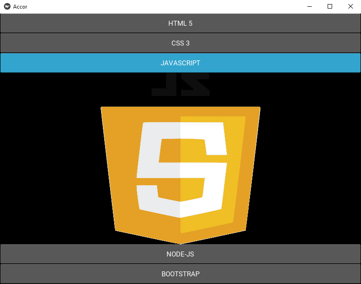This screenshot has width=361, height=284.
Task: Open the NODE-JS accordion section
Action: click(x=180, y=254)
